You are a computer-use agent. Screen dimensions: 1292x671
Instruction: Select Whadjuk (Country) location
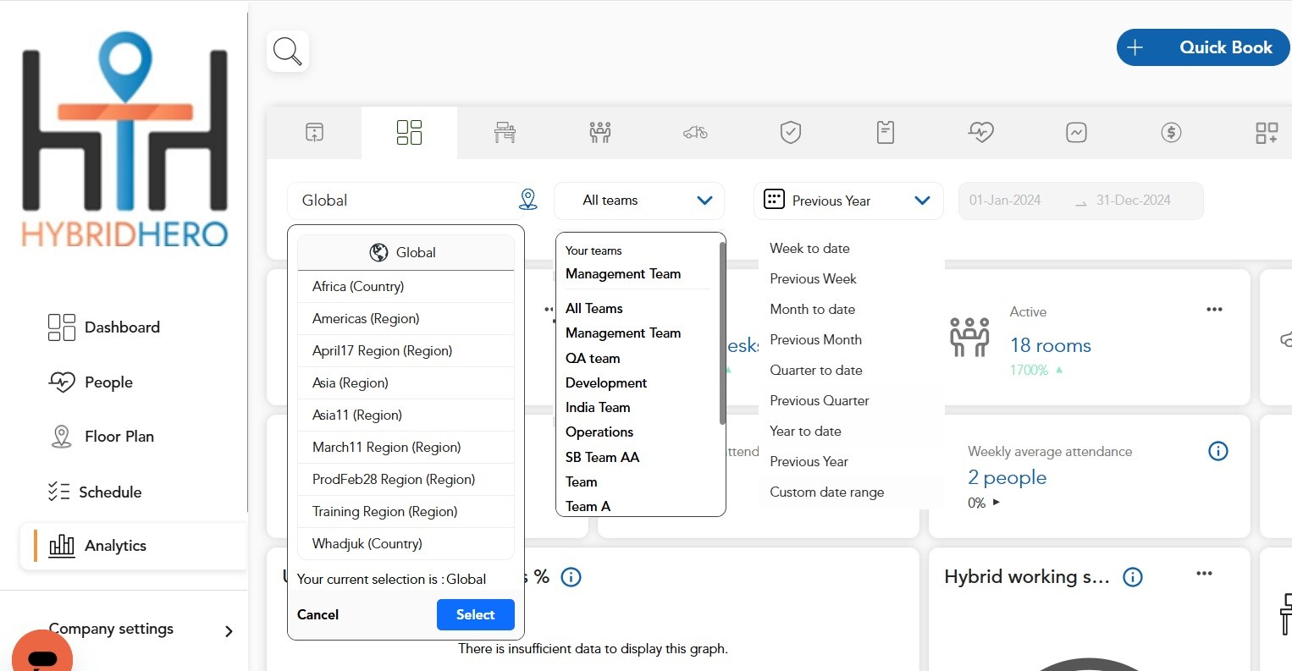coord(406,543)
